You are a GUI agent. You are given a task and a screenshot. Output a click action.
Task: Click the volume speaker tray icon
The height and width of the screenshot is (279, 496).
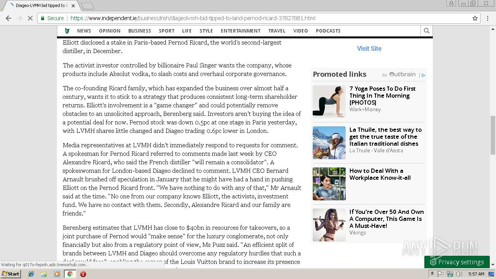point(459,274)
